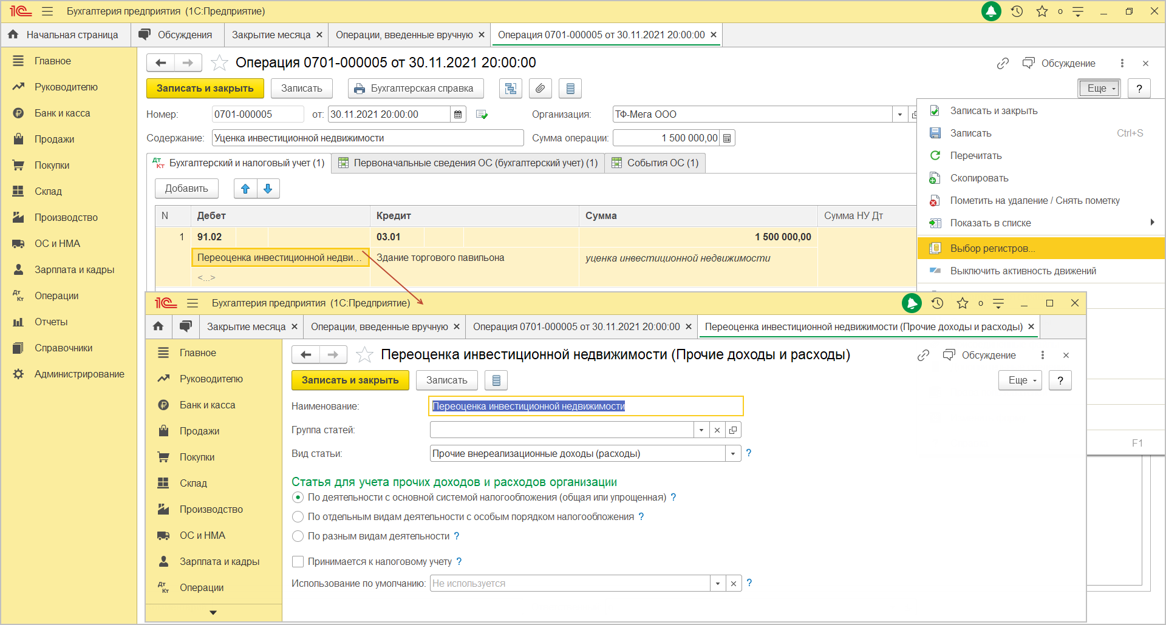Expand Использование по умолчанию dropdown

click(718, 584)
